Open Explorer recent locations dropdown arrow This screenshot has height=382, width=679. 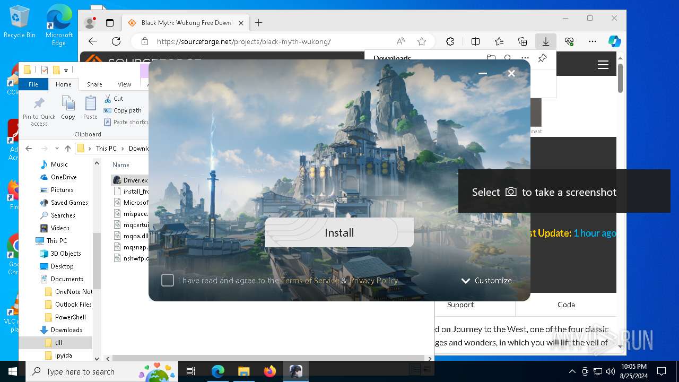[x=57, y=149]
